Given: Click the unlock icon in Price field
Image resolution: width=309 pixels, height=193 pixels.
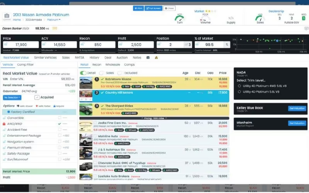Looking at the screenshot, I should pyautogui.click(x=6, y=44).
